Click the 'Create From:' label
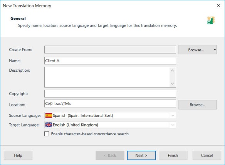 click(x=21, y=50)
